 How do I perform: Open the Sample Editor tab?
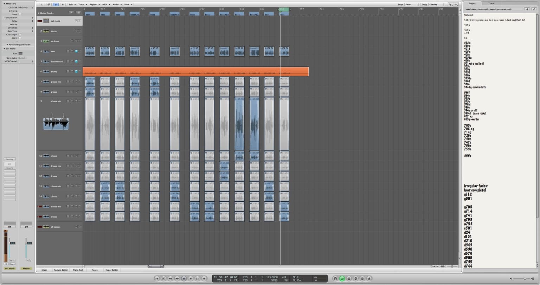point(61,270)
